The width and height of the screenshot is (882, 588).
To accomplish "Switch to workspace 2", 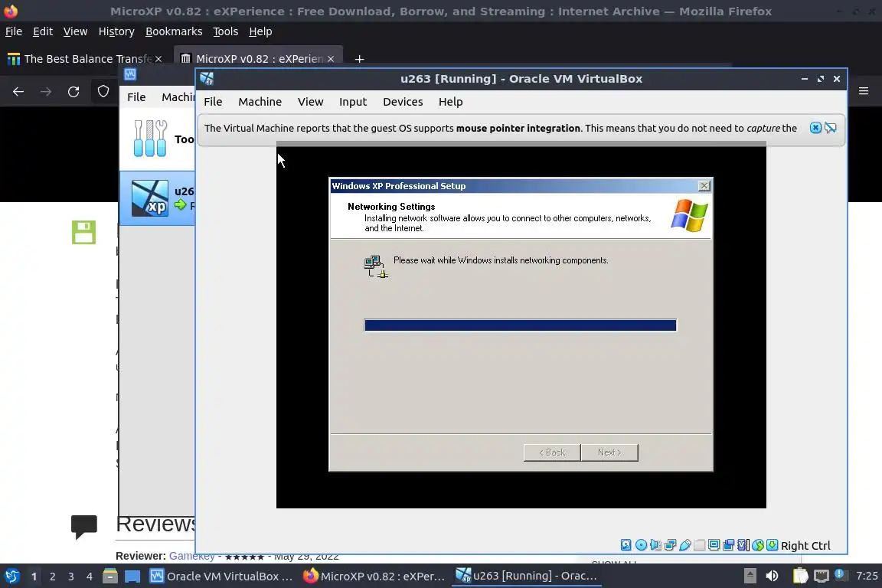I will point(53,577).
